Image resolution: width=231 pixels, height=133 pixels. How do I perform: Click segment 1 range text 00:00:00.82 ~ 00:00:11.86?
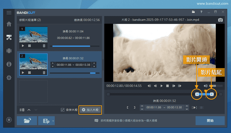(73, 38)
